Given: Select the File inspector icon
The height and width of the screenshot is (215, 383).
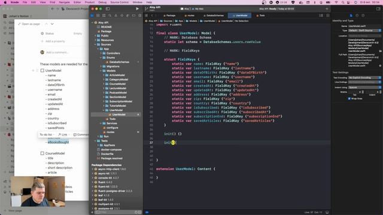Looking at the screenshot, I should pos(351,16).
